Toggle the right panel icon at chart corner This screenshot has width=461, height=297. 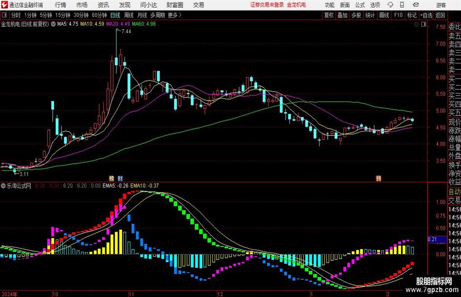pyautogui.click(x=423, y=24)
